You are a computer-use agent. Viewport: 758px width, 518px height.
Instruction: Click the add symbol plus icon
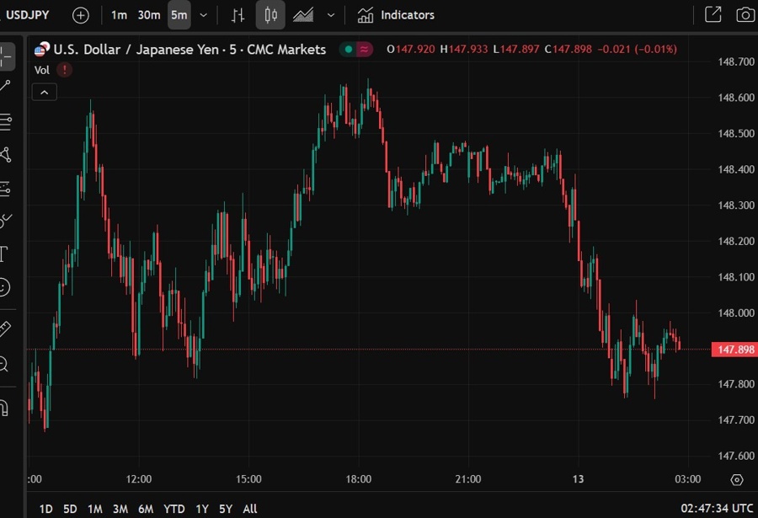[80, 15]
